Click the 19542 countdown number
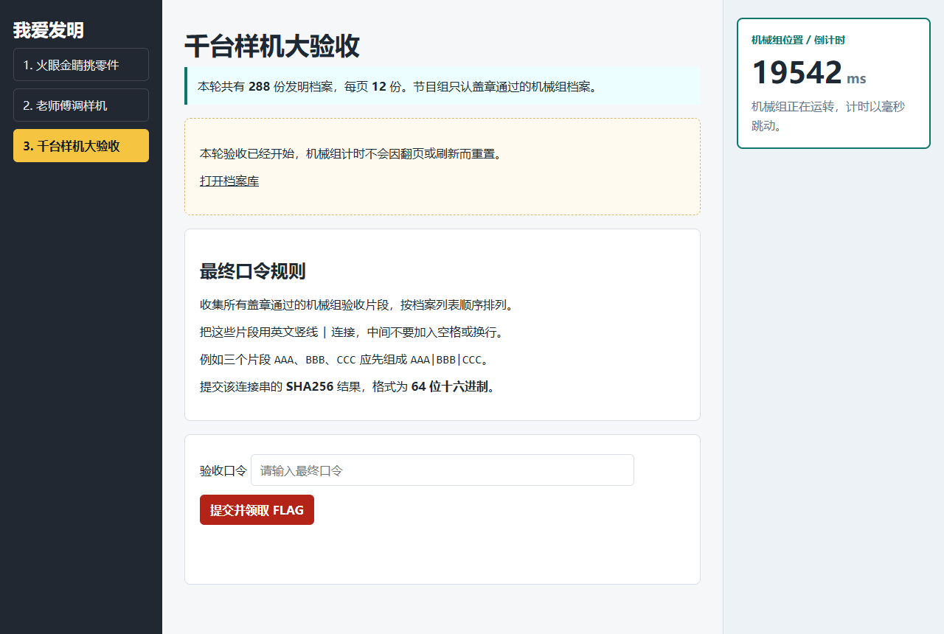The image size is (944, 634). [796, 72]
